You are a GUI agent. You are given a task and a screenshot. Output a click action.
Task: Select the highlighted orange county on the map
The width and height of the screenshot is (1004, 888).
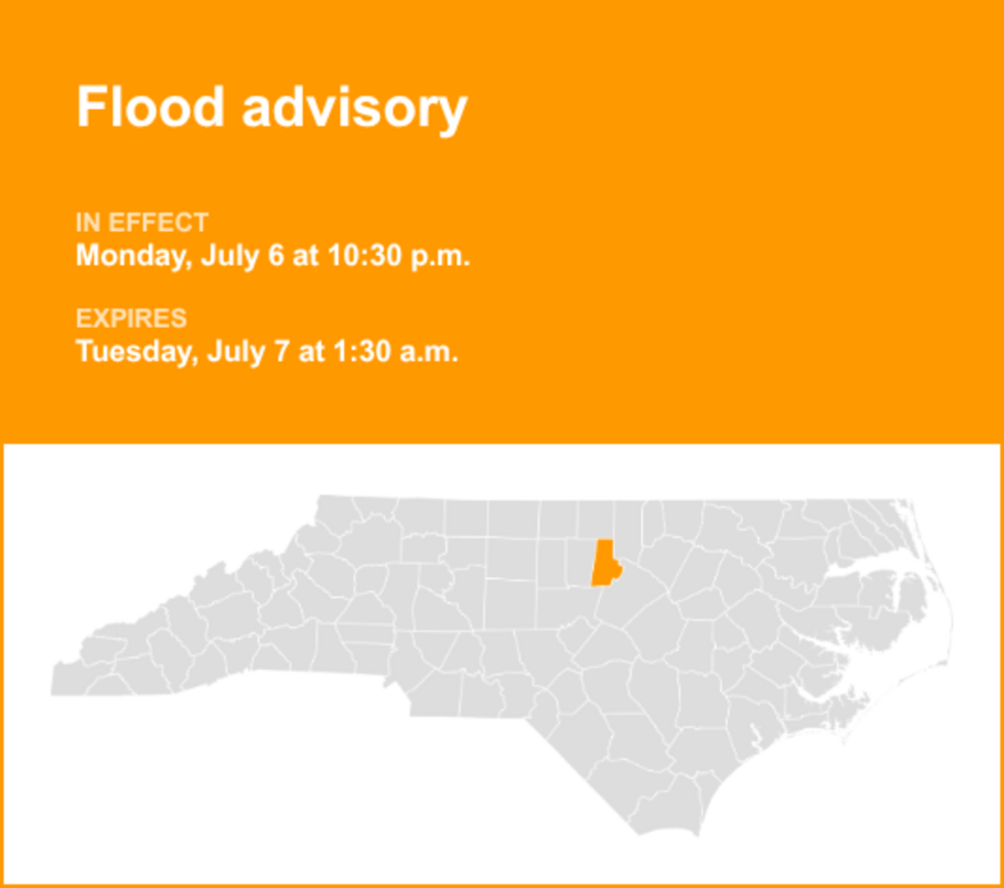605,563
